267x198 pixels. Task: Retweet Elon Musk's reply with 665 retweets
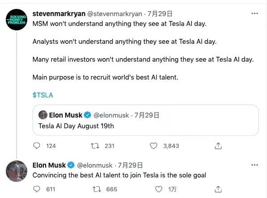(x=97, y=189)
